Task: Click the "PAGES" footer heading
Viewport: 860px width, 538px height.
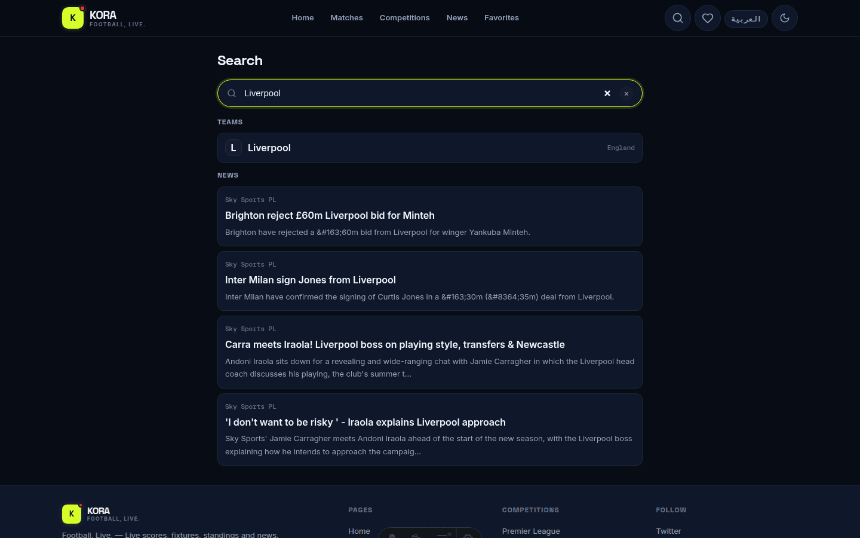Action: pos(361,510)
